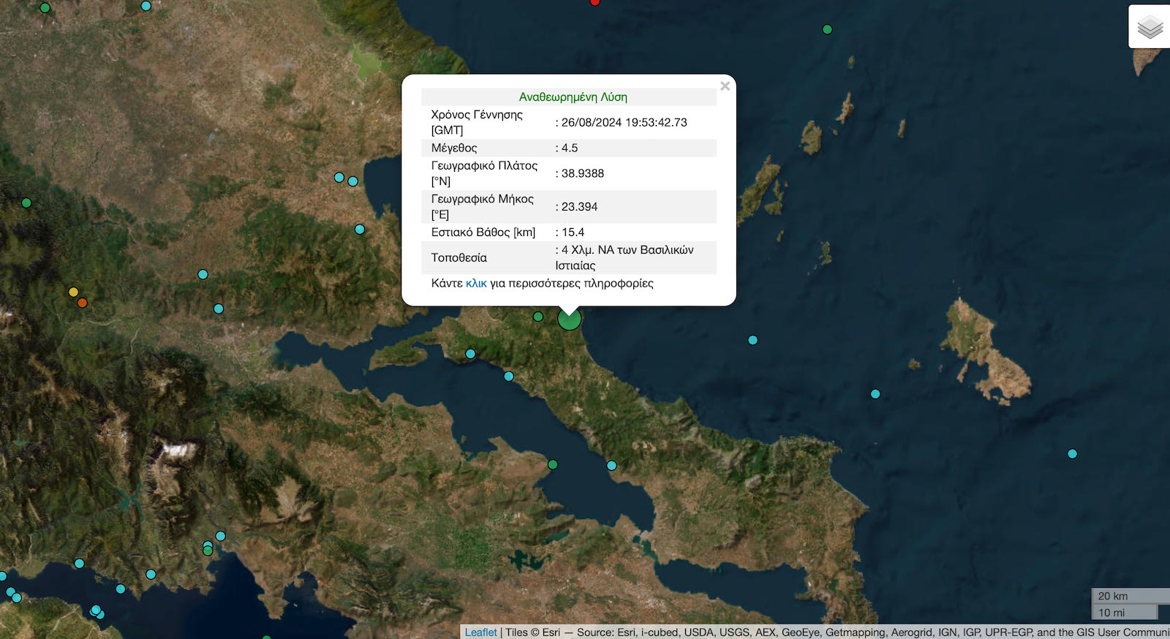Select the yellow earthquake marker
1170x639 pixels.
coord(73,292)
